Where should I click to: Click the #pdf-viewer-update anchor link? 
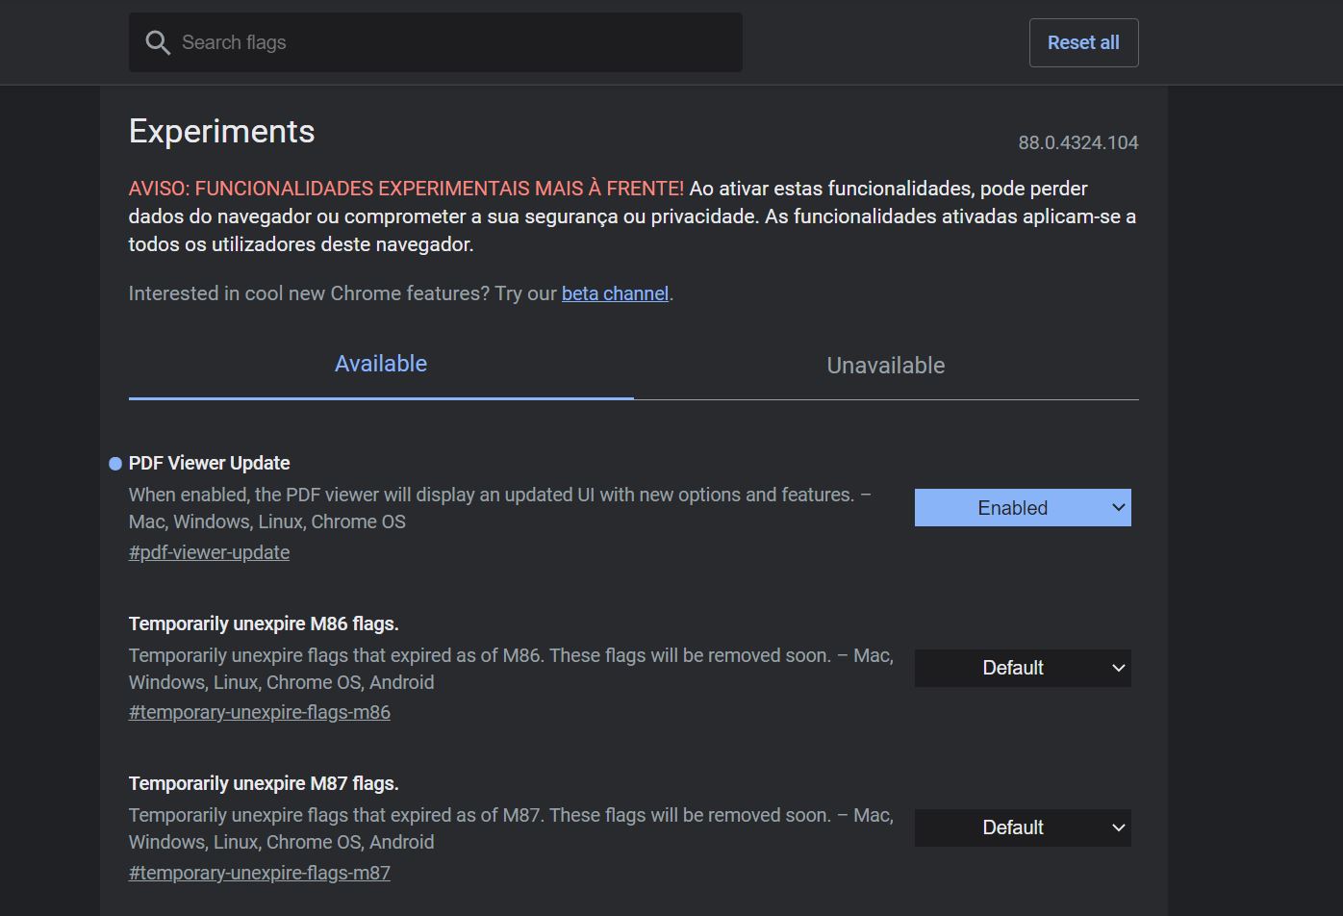click(x=209, y=552)
